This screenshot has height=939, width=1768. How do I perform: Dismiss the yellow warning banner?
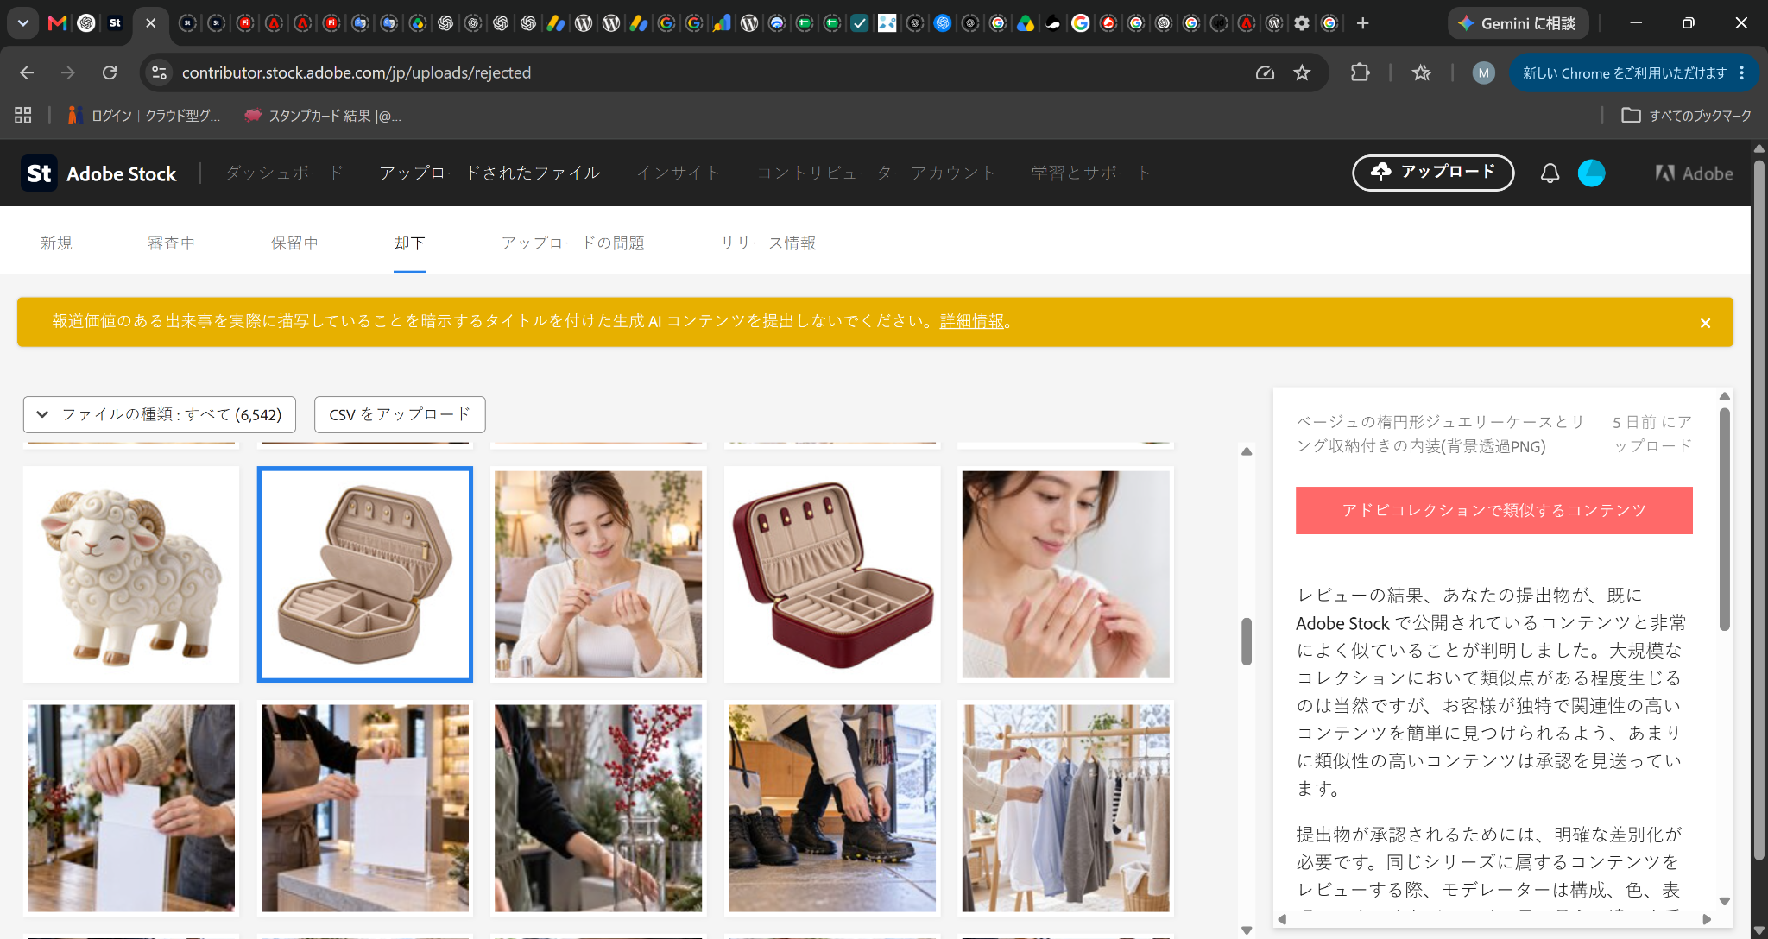pyautogui.click(x=1705, y=323)
